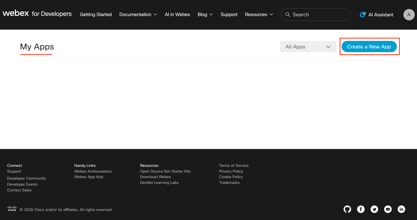The height and width of the screenshot is (220, 417).
Task: Open the Facebook footer icon
Action: [x=361, y=209]
